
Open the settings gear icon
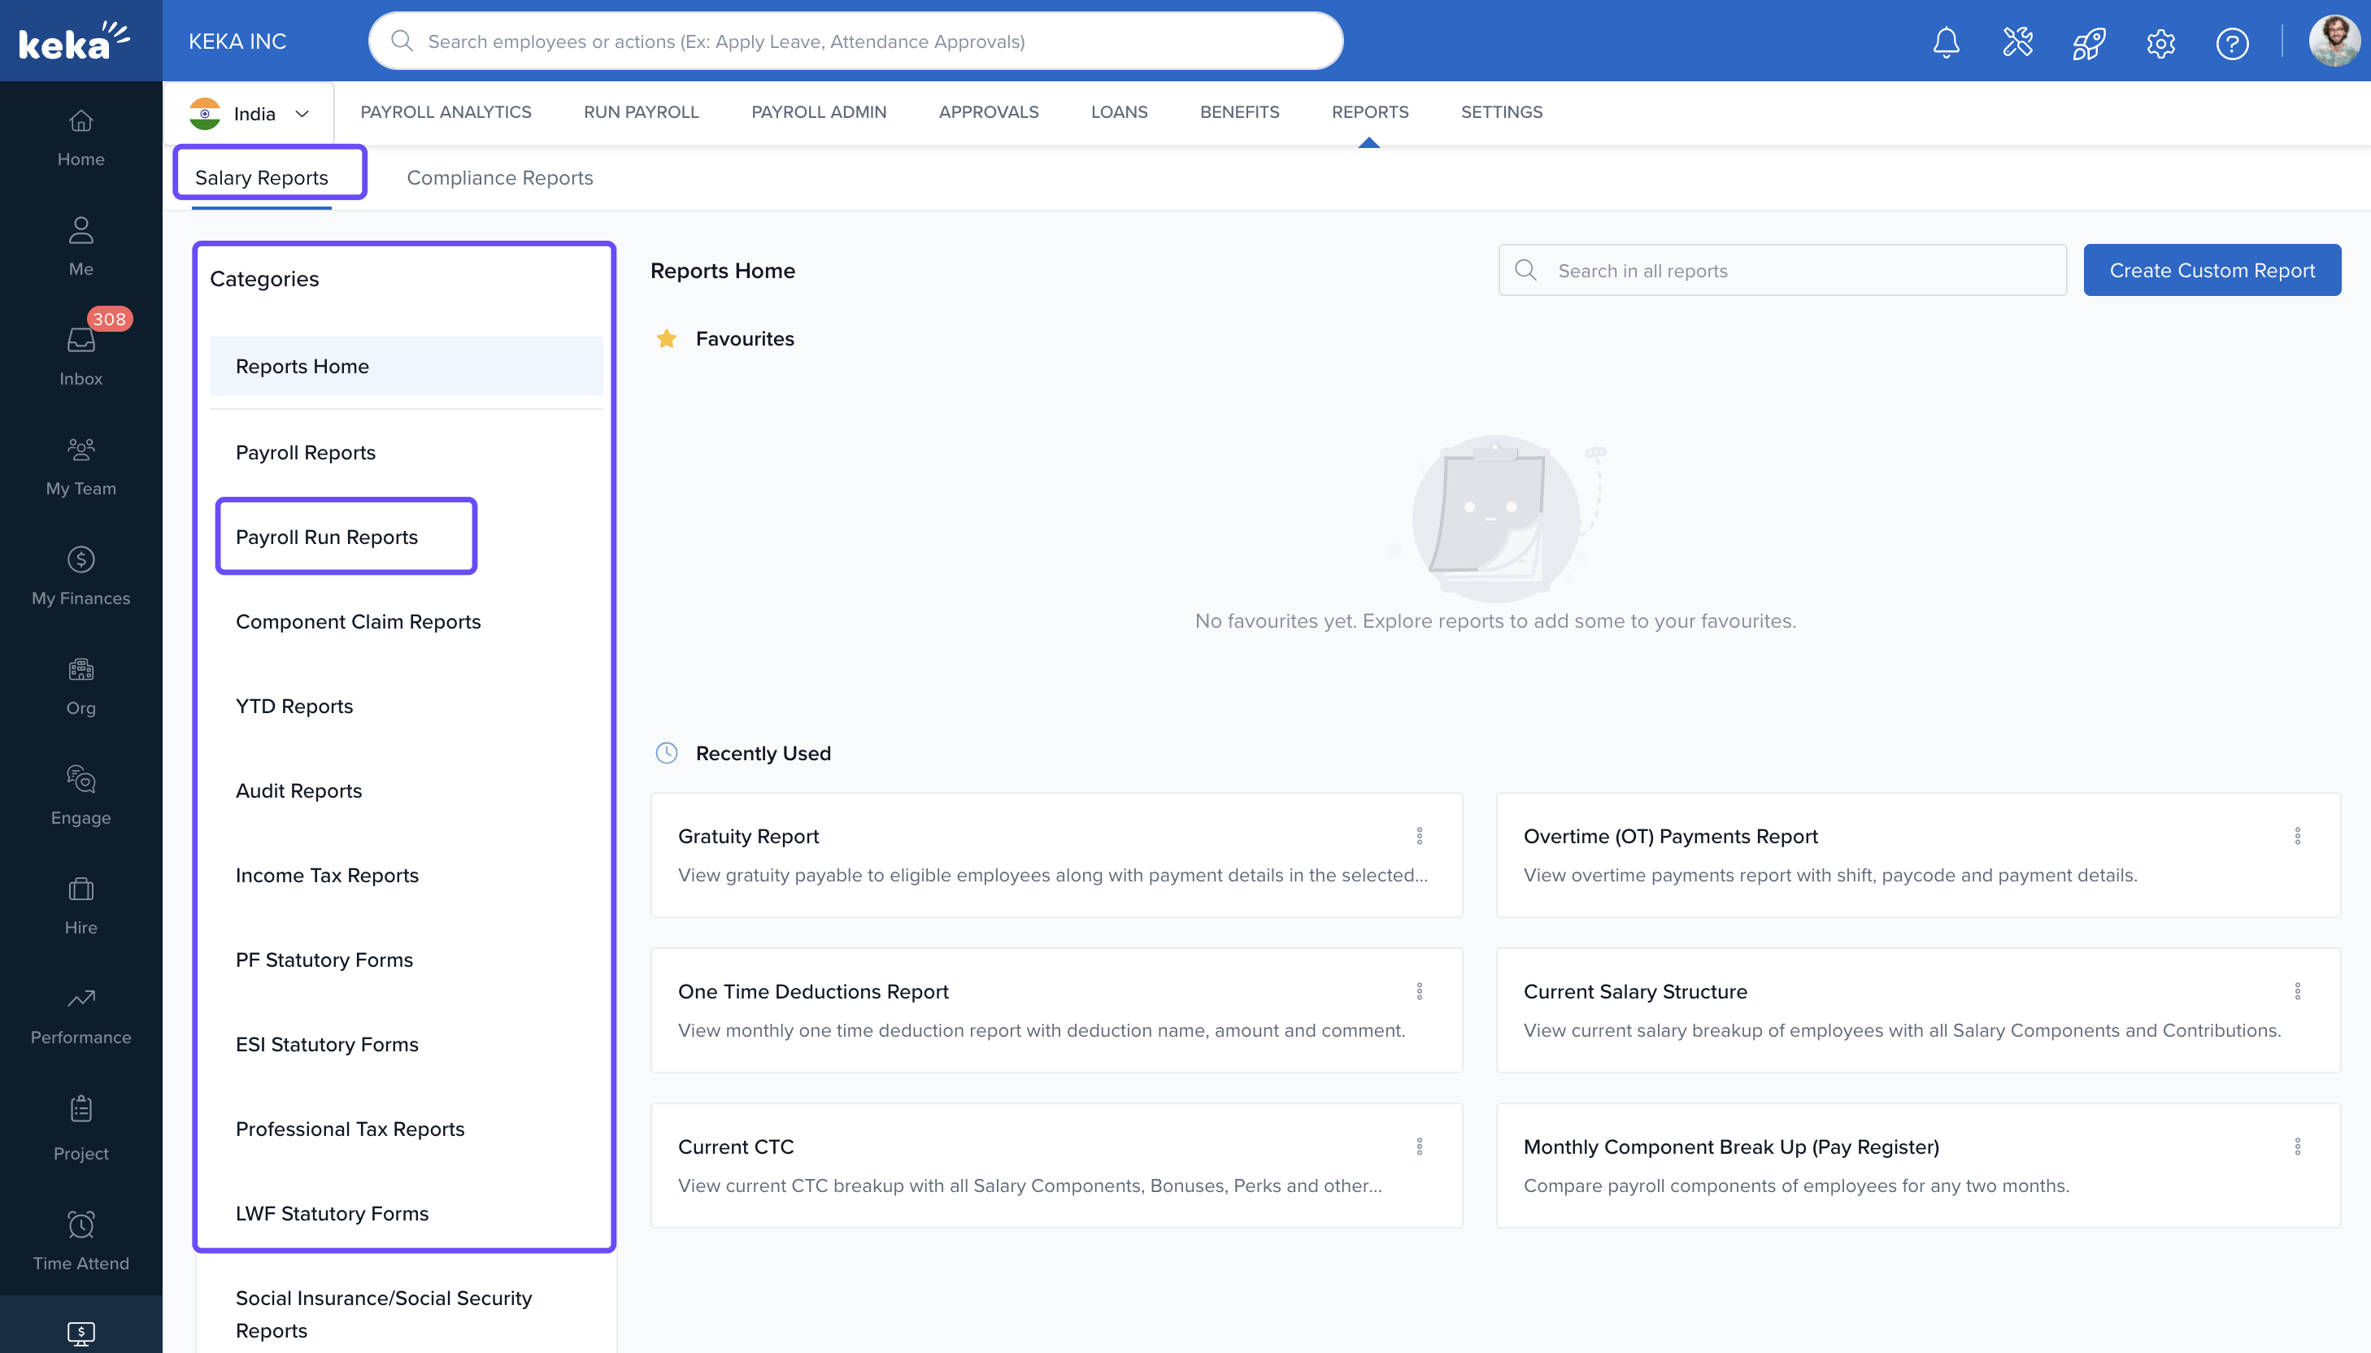click(2160, 43)
